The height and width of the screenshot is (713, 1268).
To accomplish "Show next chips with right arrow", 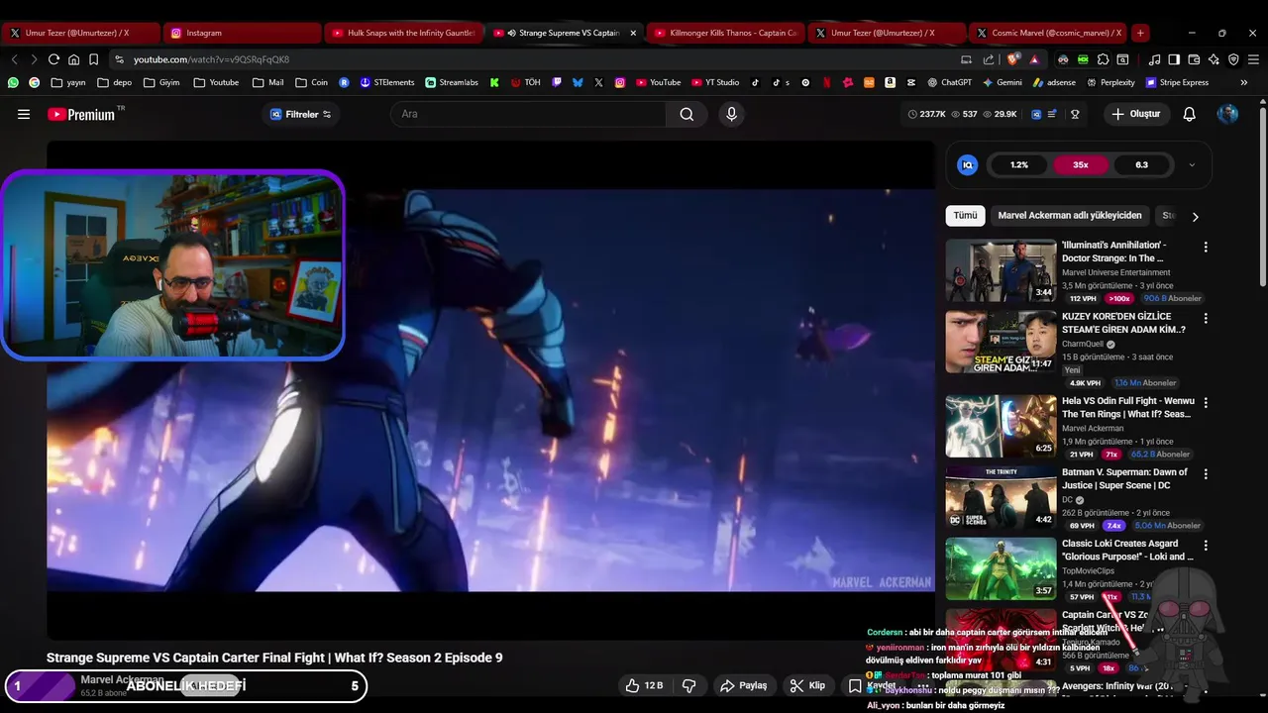I will coord(1195,216).
